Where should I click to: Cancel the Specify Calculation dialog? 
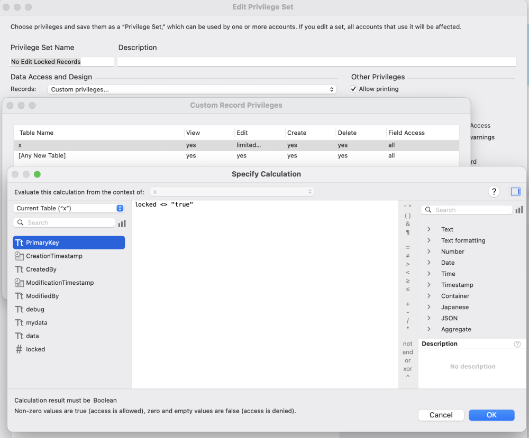coord(441,415)
